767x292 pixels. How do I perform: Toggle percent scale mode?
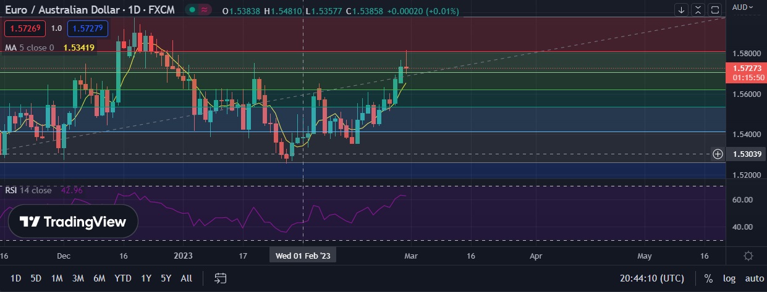(x=708, y=278)
